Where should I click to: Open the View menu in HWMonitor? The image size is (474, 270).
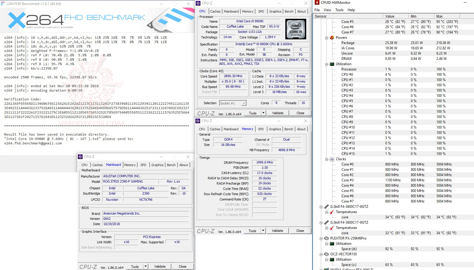tap(327, 10)
